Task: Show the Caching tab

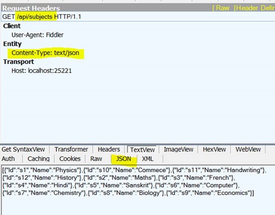Action: (x=39, y=159)
